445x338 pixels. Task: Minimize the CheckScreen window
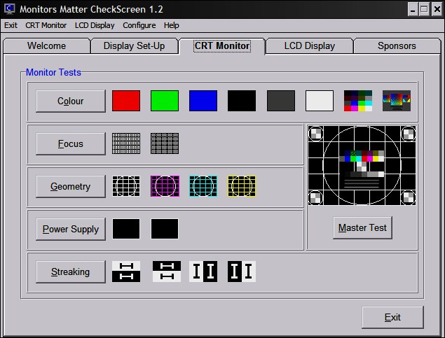click(x=413, y=10)
